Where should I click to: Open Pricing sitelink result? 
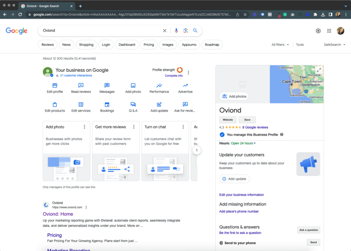[x=55, y=235]
